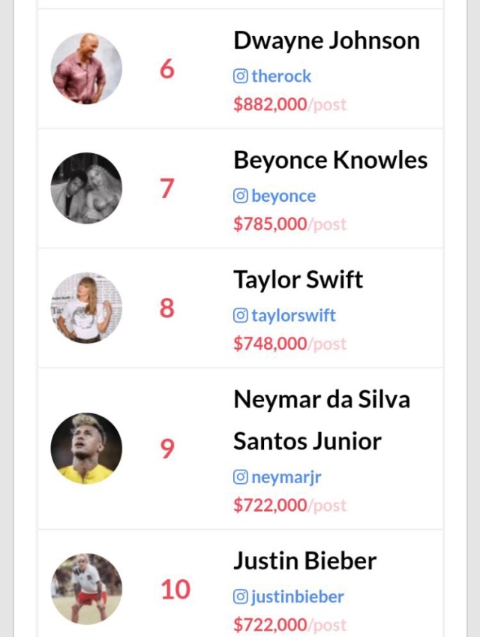Click Instagram icon beside neymarjr
Image resolution: width=480 pixels, height=637 pixels.
(241, 477)
